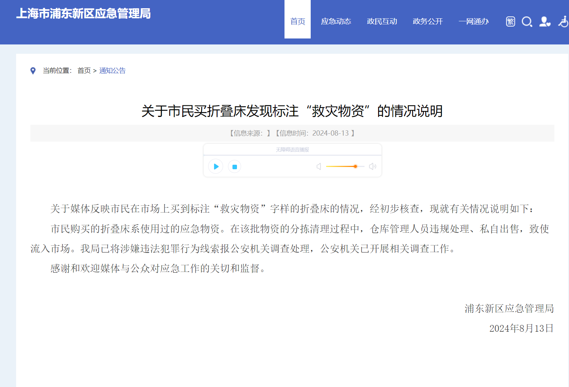
Task: Play the voice broadcast audio
Action: point(216,167)
